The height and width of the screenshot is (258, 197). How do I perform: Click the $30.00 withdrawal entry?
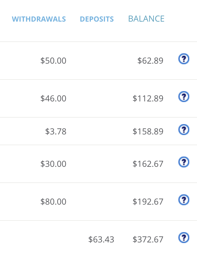[53, 164]
